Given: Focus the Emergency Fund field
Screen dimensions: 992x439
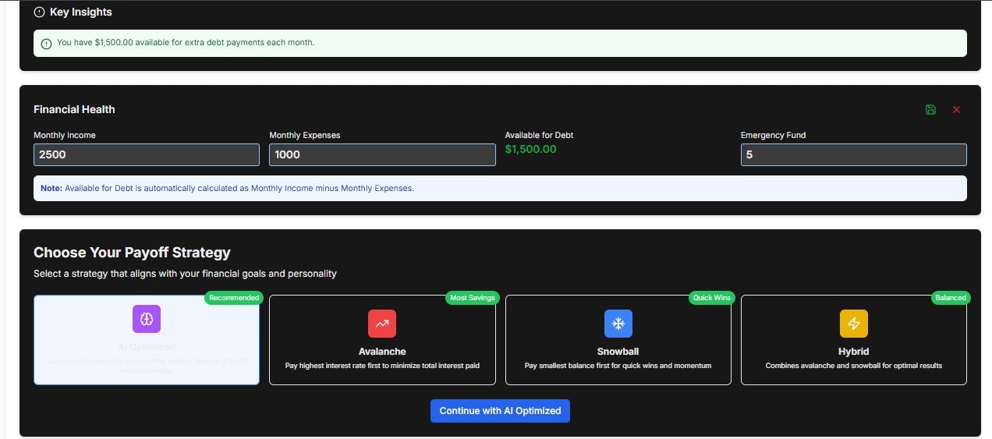Looking at the screenshot, I should pyautogui.click(x=854, y=154).
